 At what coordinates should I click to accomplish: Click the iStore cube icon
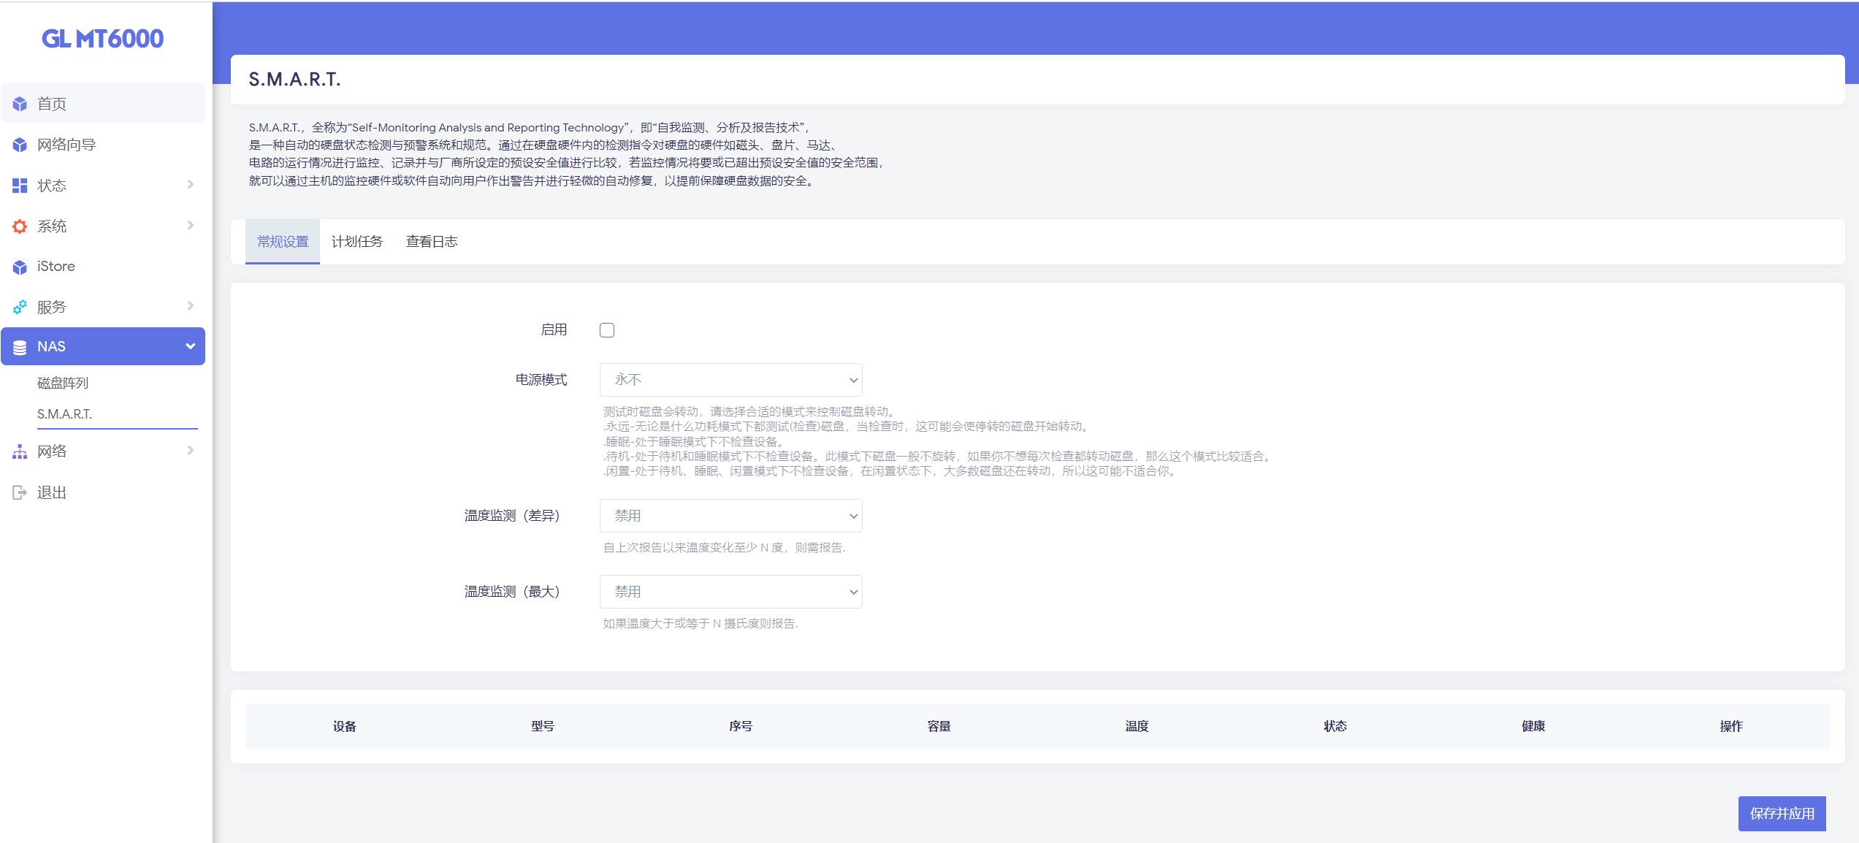[20, 267]
